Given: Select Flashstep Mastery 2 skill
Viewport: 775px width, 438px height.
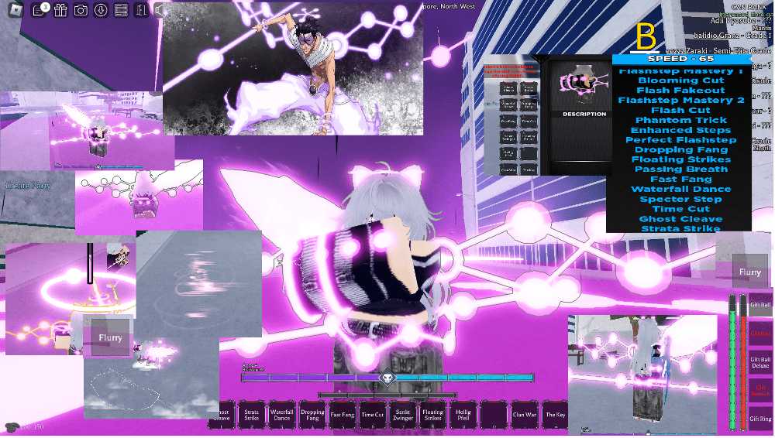Looking at the screenshot, I should point(681,101).
